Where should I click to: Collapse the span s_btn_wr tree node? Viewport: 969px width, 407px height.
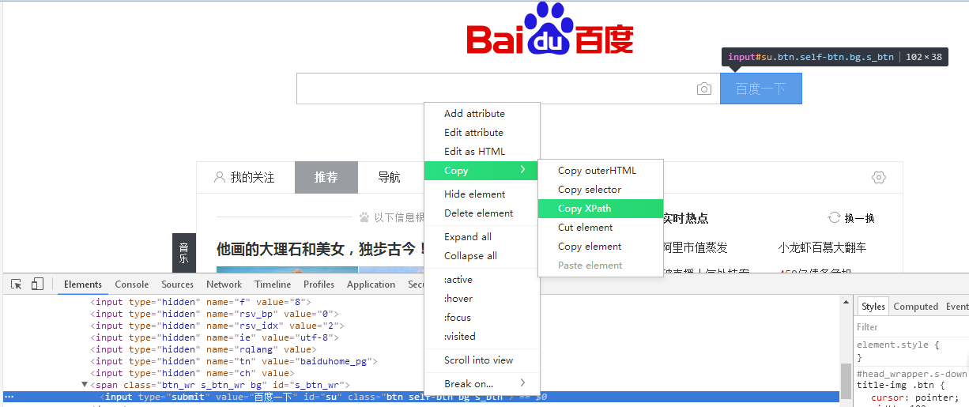(x=85, y=385)
